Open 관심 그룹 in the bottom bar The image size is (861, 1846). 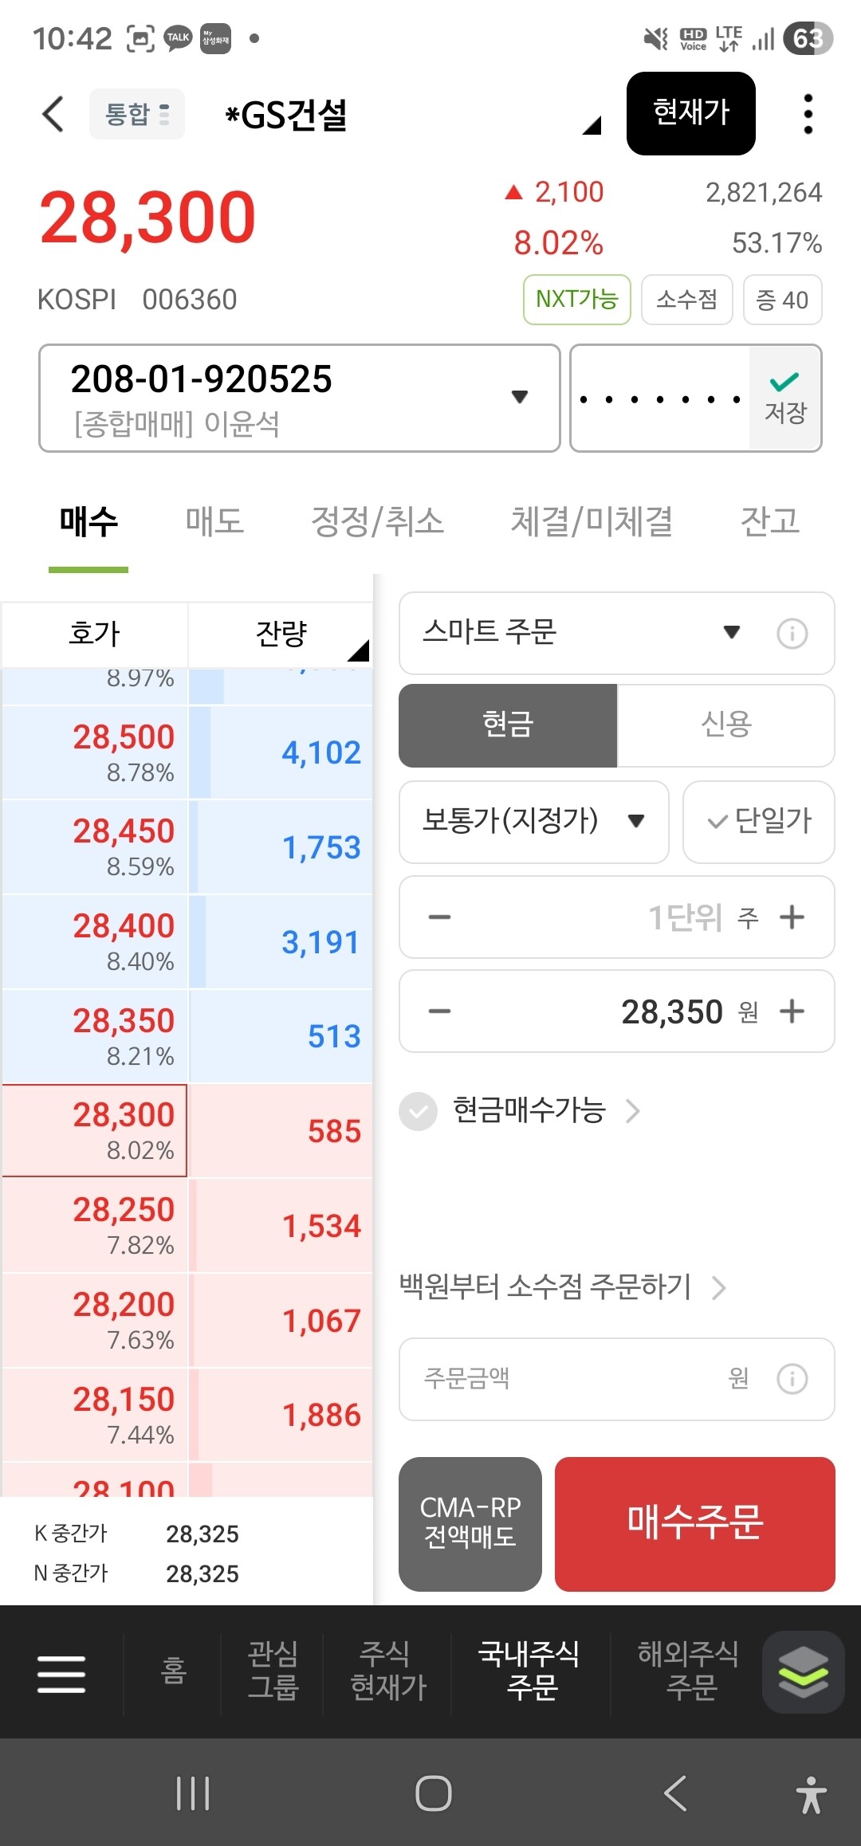click(x=273, y=1671)
